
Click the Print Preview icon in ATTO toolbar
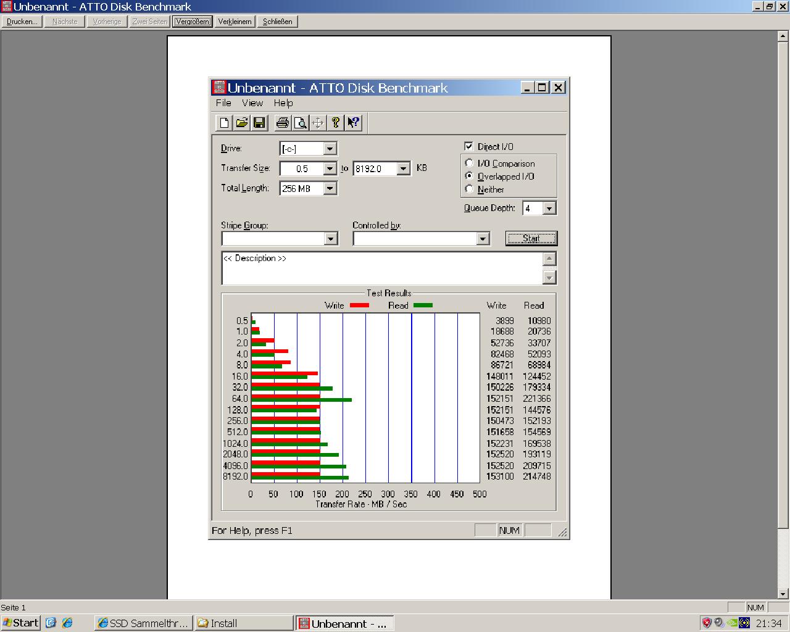coord(300,123)
